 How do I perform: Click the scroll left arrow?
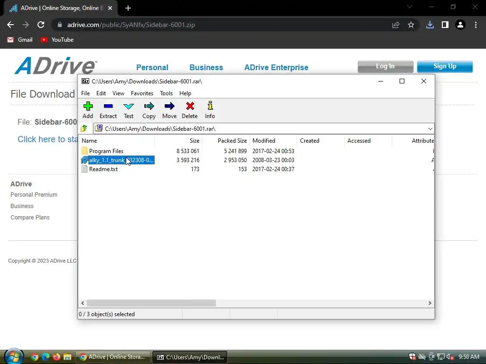coord(83,303)
